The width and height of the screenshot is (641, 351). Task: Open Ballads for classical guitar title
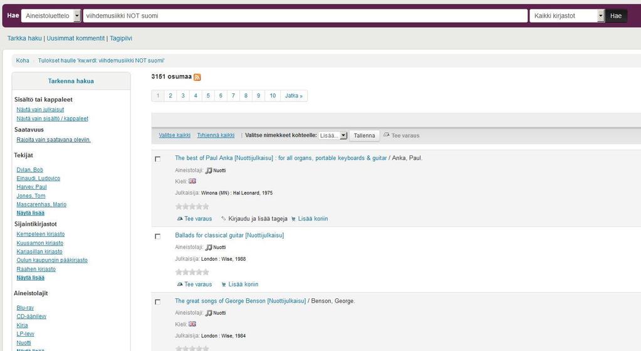tap(229, 235)
